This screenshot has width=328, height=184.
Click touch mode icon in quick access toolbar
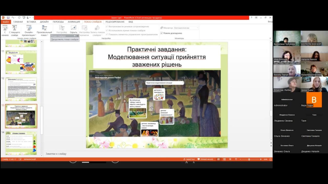(x=28, y=18)
